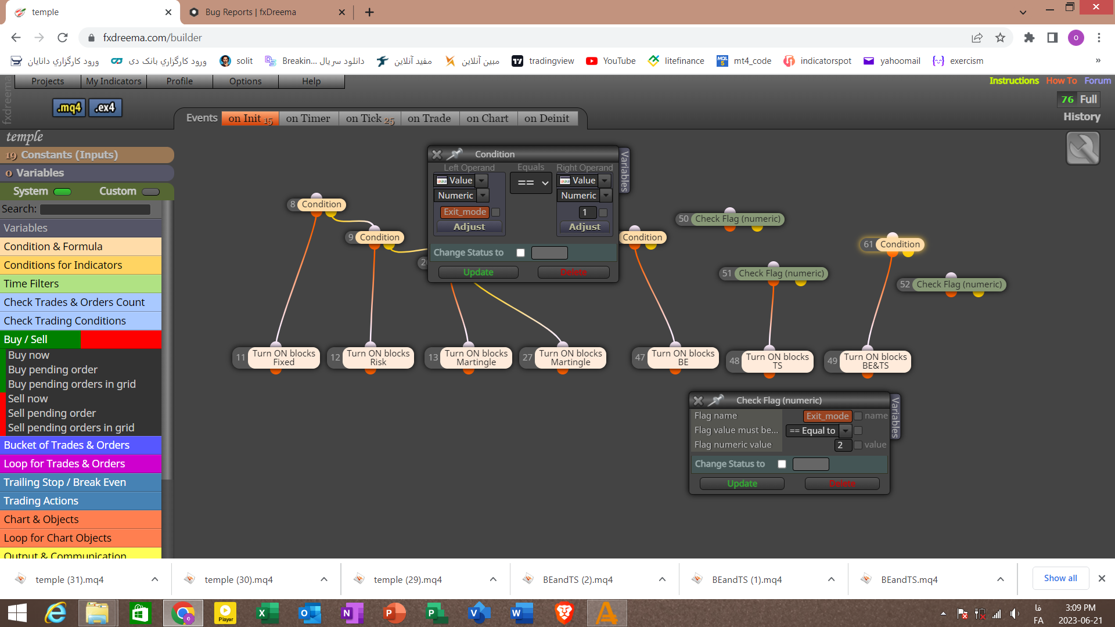Image resolution: width=1115 pixels, height=627 pixels.
Task: Open OneNote from the taskbar
Action: coord(352,613)
